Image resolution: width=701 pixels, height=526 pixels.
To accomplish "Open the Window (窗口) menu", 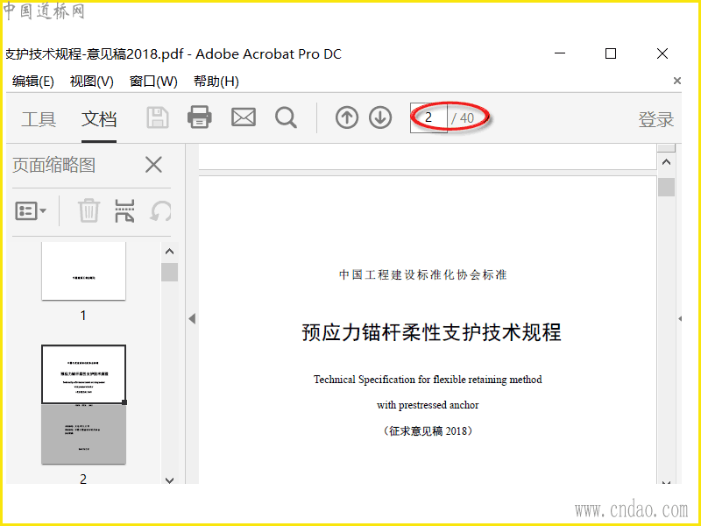I will [153, 82].
